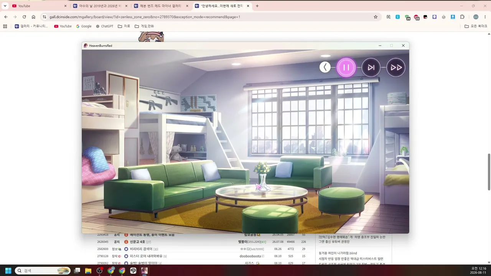The image size is (491, 276).
Task: Open the Chrome home page button
Action: tap(33, 17)
